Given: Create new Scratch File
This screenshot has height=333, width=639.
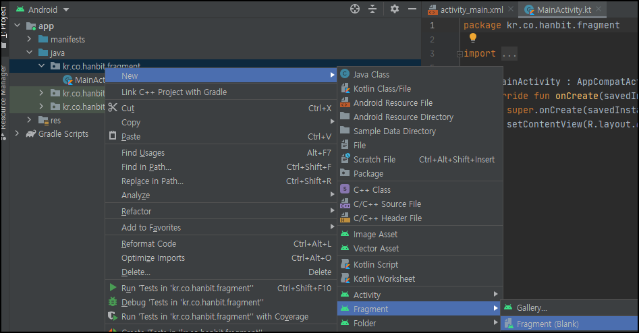Looking at the screenshot, I should pos(420,159).
